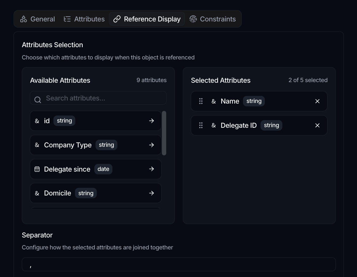This screenshot has height=277, width=357.
Task: Click the Attributes Selection heading
Action: (52, 45)
